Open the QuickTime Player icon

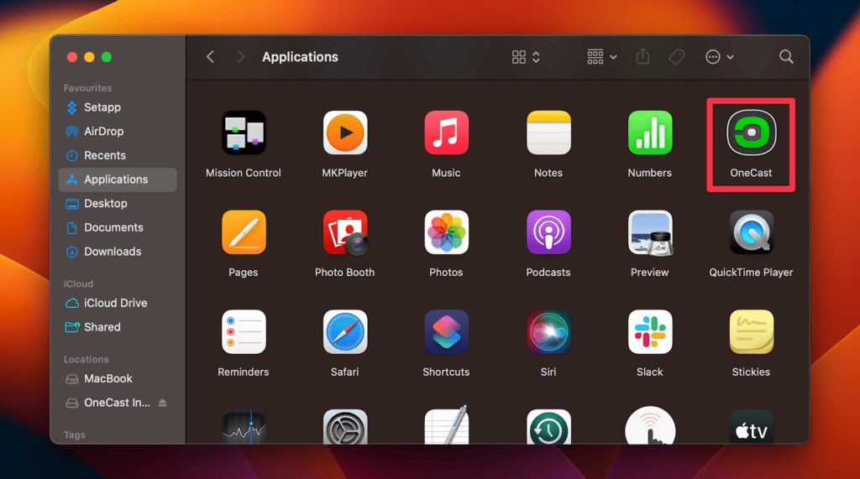pyautogui.click(x=752, y=232)
